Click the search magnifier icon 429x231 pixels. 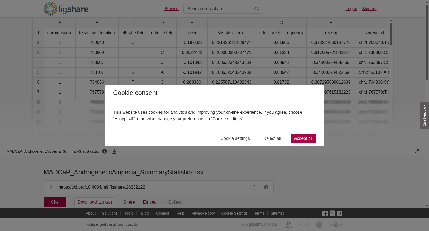(x=257, y=9)
